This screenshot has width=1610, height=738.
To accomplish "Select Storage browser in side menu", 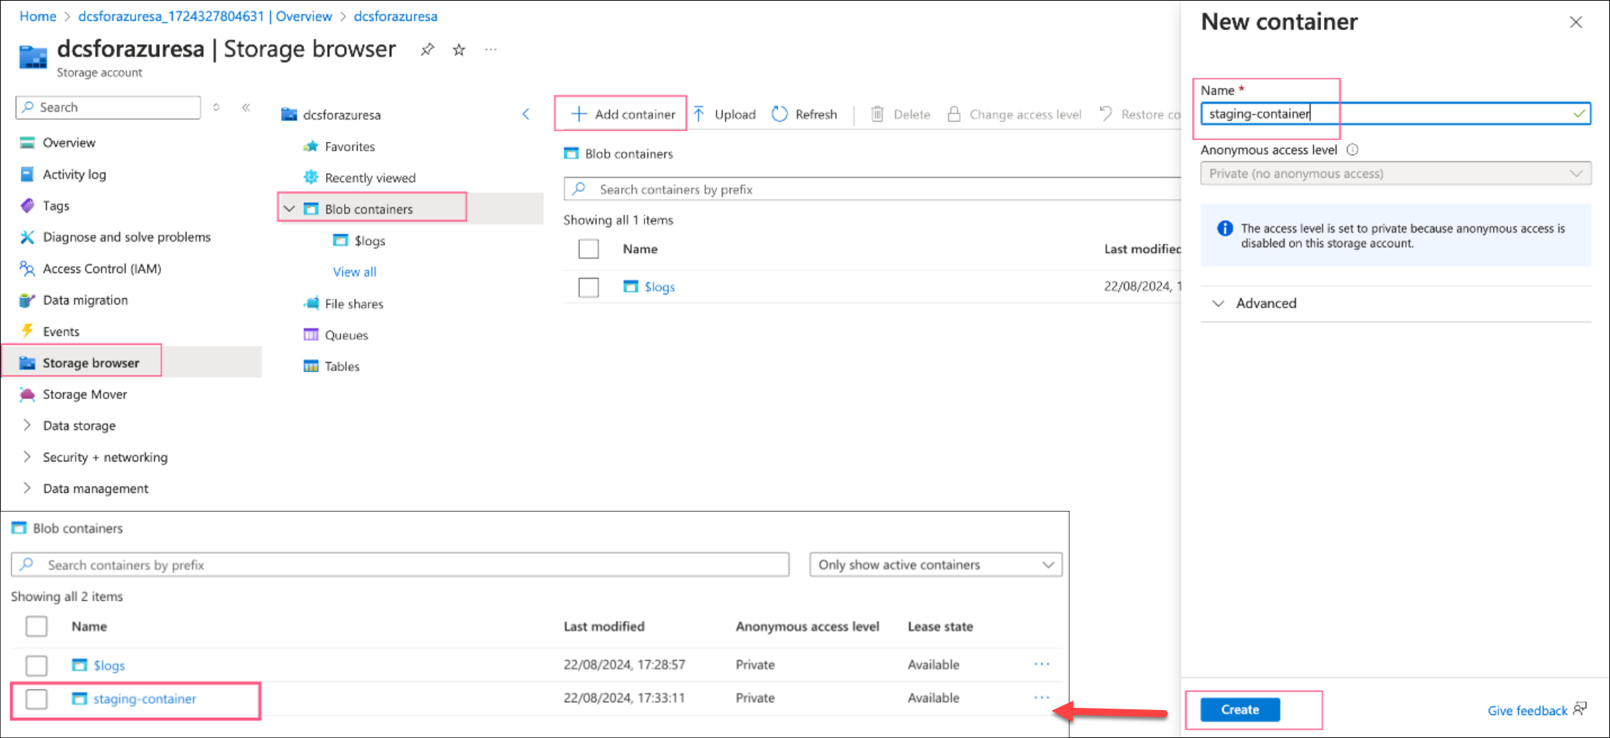I will click(x=90, y=363).
